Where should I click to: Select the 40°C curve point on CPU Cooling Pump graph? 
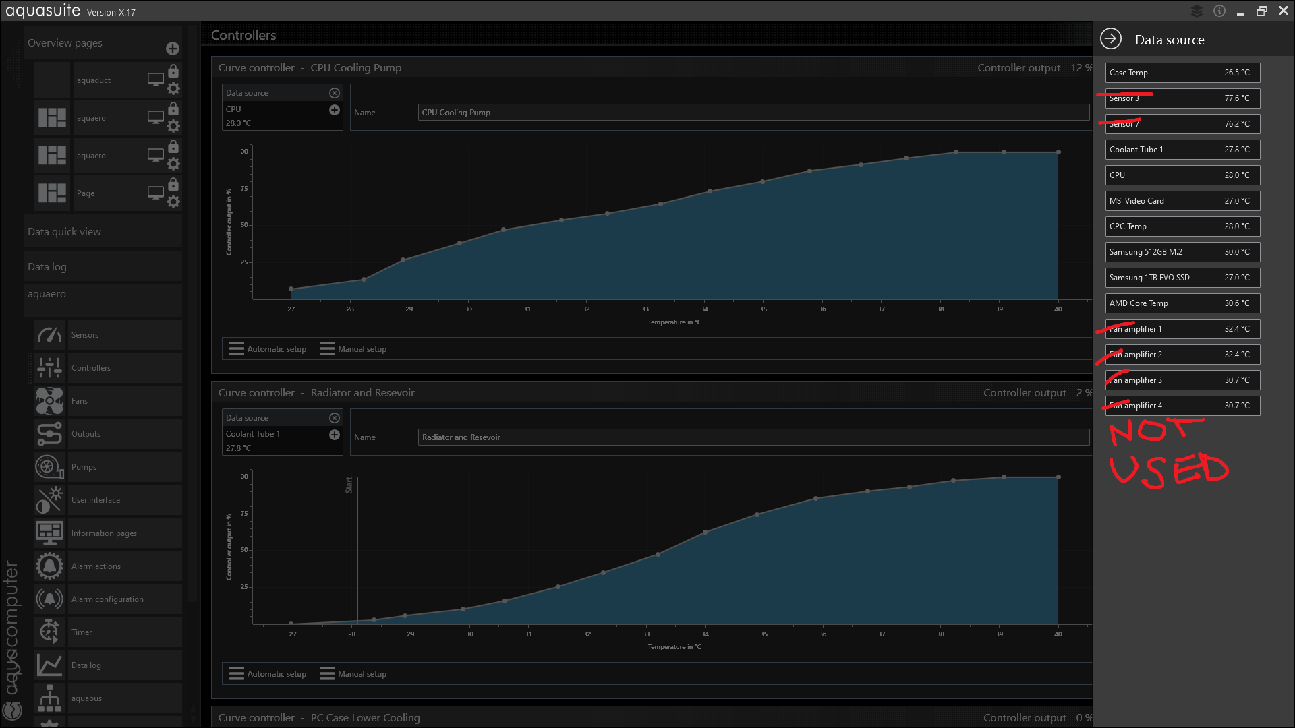pos(1058,152)
